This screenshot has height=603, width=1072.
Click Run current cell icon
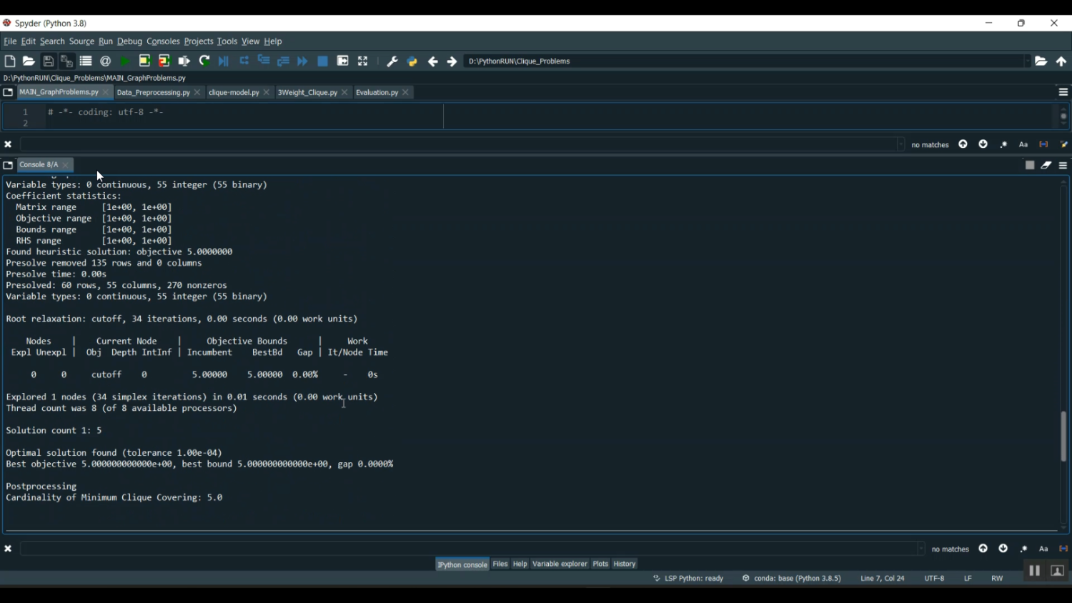click(144, 61)
